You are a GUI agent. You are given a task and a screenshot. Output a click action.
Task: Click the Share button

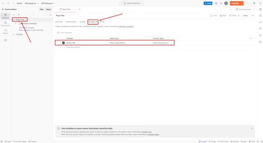tap(245, 15)
